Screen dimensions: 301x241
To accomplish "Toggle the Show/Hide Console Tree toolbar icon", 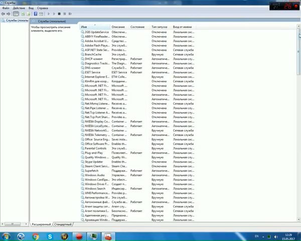I will point(16,14).
